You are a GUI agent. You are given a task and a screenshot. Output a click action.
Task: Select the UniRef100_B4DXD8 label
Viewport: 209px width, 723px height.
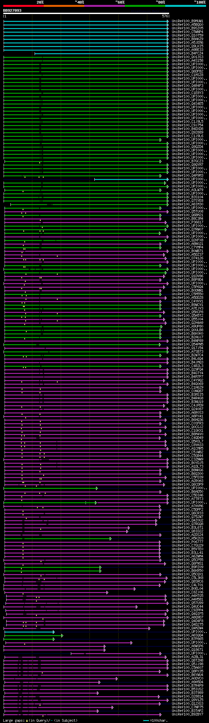[x=187, y=129]
